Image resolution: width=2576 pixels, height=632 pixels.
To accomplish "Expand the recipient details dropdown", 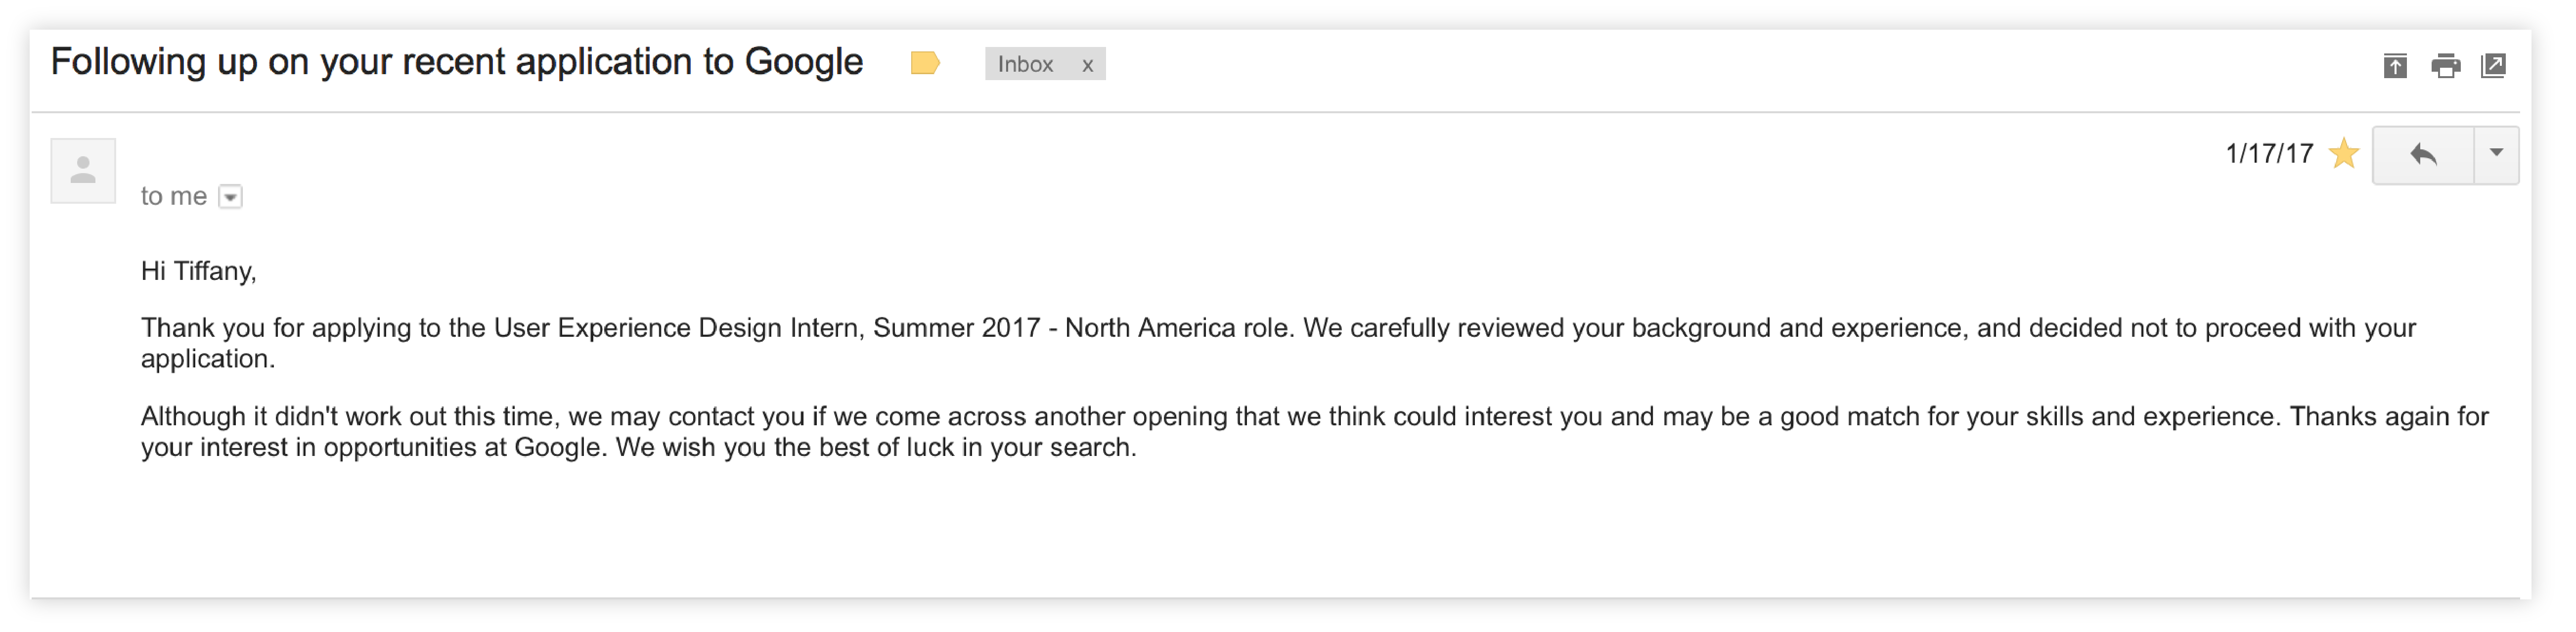I will [230, 196].
